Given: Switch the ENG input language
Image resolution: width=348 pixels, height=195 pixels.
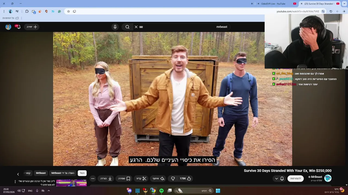Looking at the screenshot, I should [30, 191].
